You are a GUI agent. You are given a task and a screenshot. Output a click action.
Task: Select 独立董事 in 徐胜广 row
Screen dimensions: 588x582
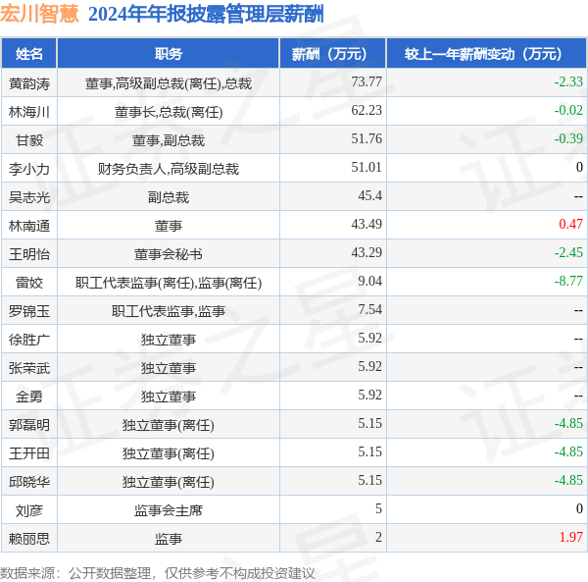[x=169, y=340]
